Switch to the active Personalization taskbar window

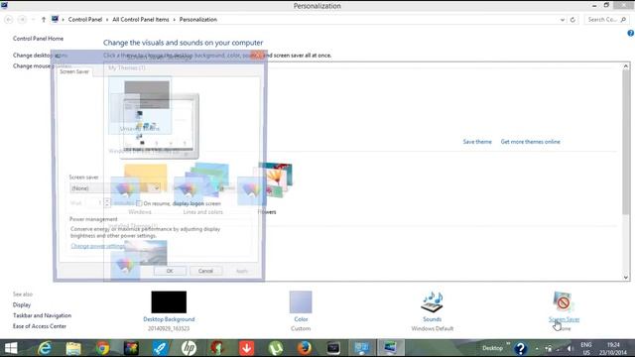pos(390,348)
